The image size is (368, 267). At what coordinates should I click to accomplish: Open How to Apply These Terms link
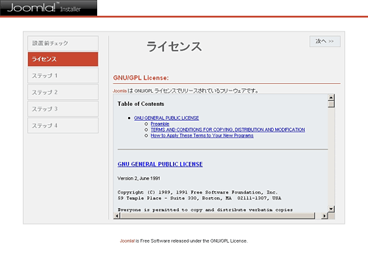point(202,135)
